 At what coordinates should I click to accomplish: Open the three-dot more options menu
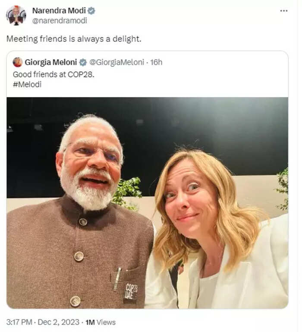[x=283, y=11]
